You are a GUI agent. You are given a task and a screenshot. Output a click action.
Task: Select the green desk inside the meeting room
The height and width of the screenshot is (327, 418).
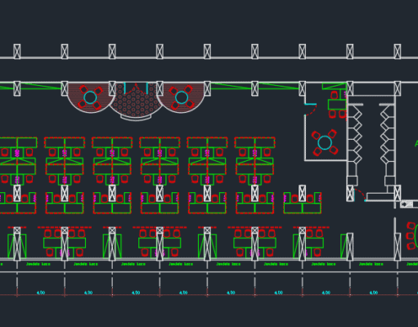point(337,105)
